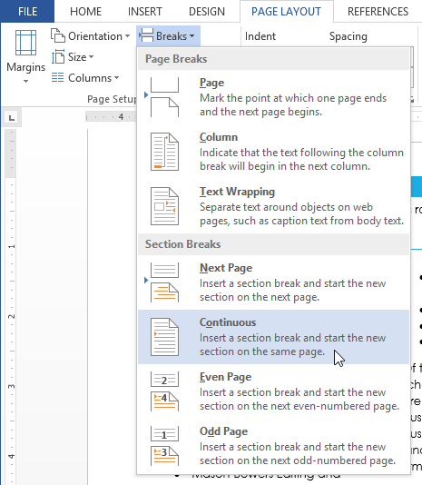Click the Breaks icon in ribbon
This screenshot has height=485, width=422.
coord(146,35)
